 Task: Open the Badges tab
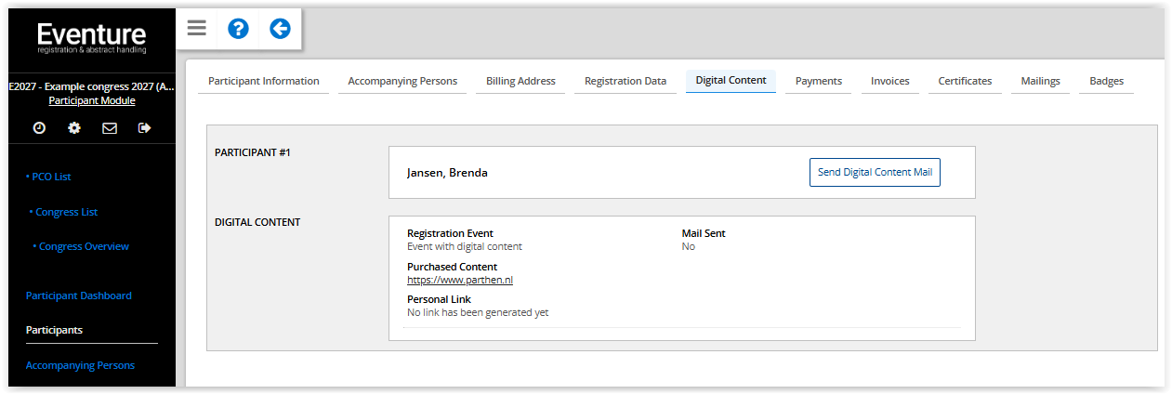click(1106, 81)
